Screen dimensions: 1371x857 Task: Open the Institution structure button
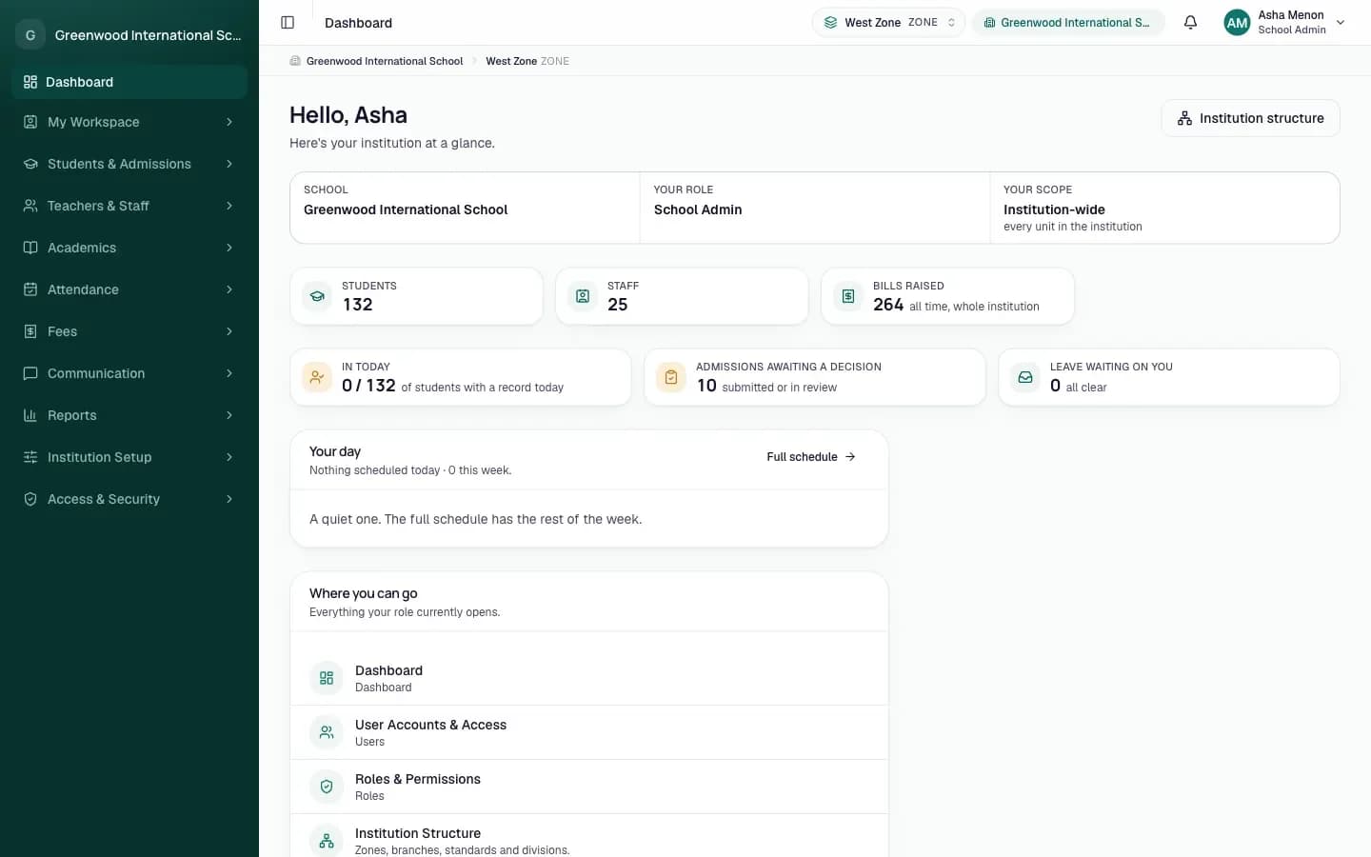point(1250,118)
